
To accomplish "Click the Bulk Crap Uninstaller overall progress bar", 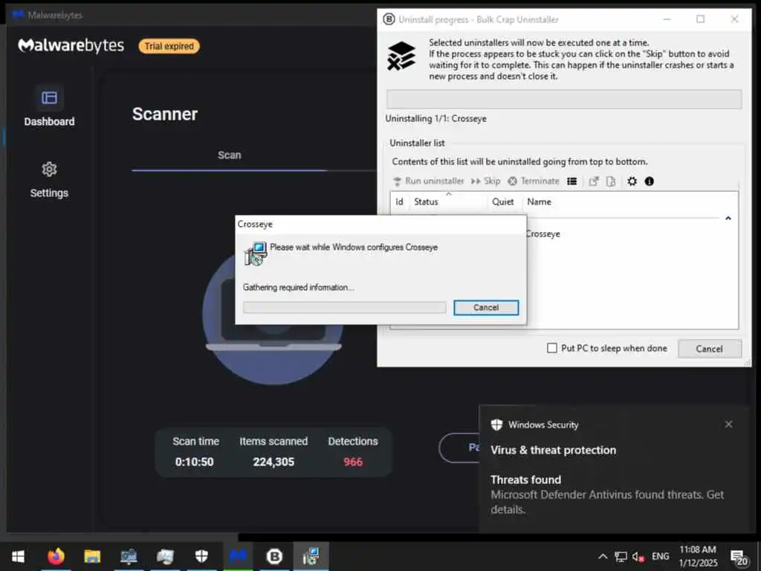I will [x=564, y=99].
